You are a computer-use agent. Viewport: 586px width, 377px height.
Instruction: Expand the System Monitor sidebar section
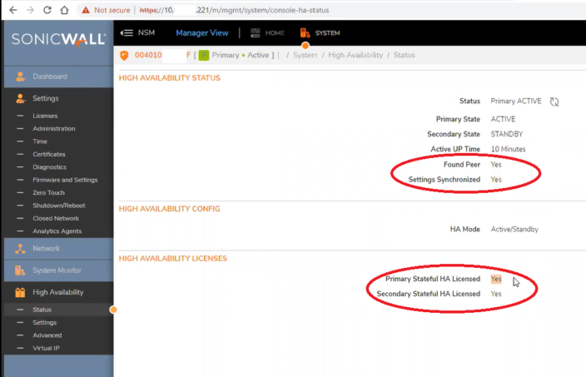point(57,270)
